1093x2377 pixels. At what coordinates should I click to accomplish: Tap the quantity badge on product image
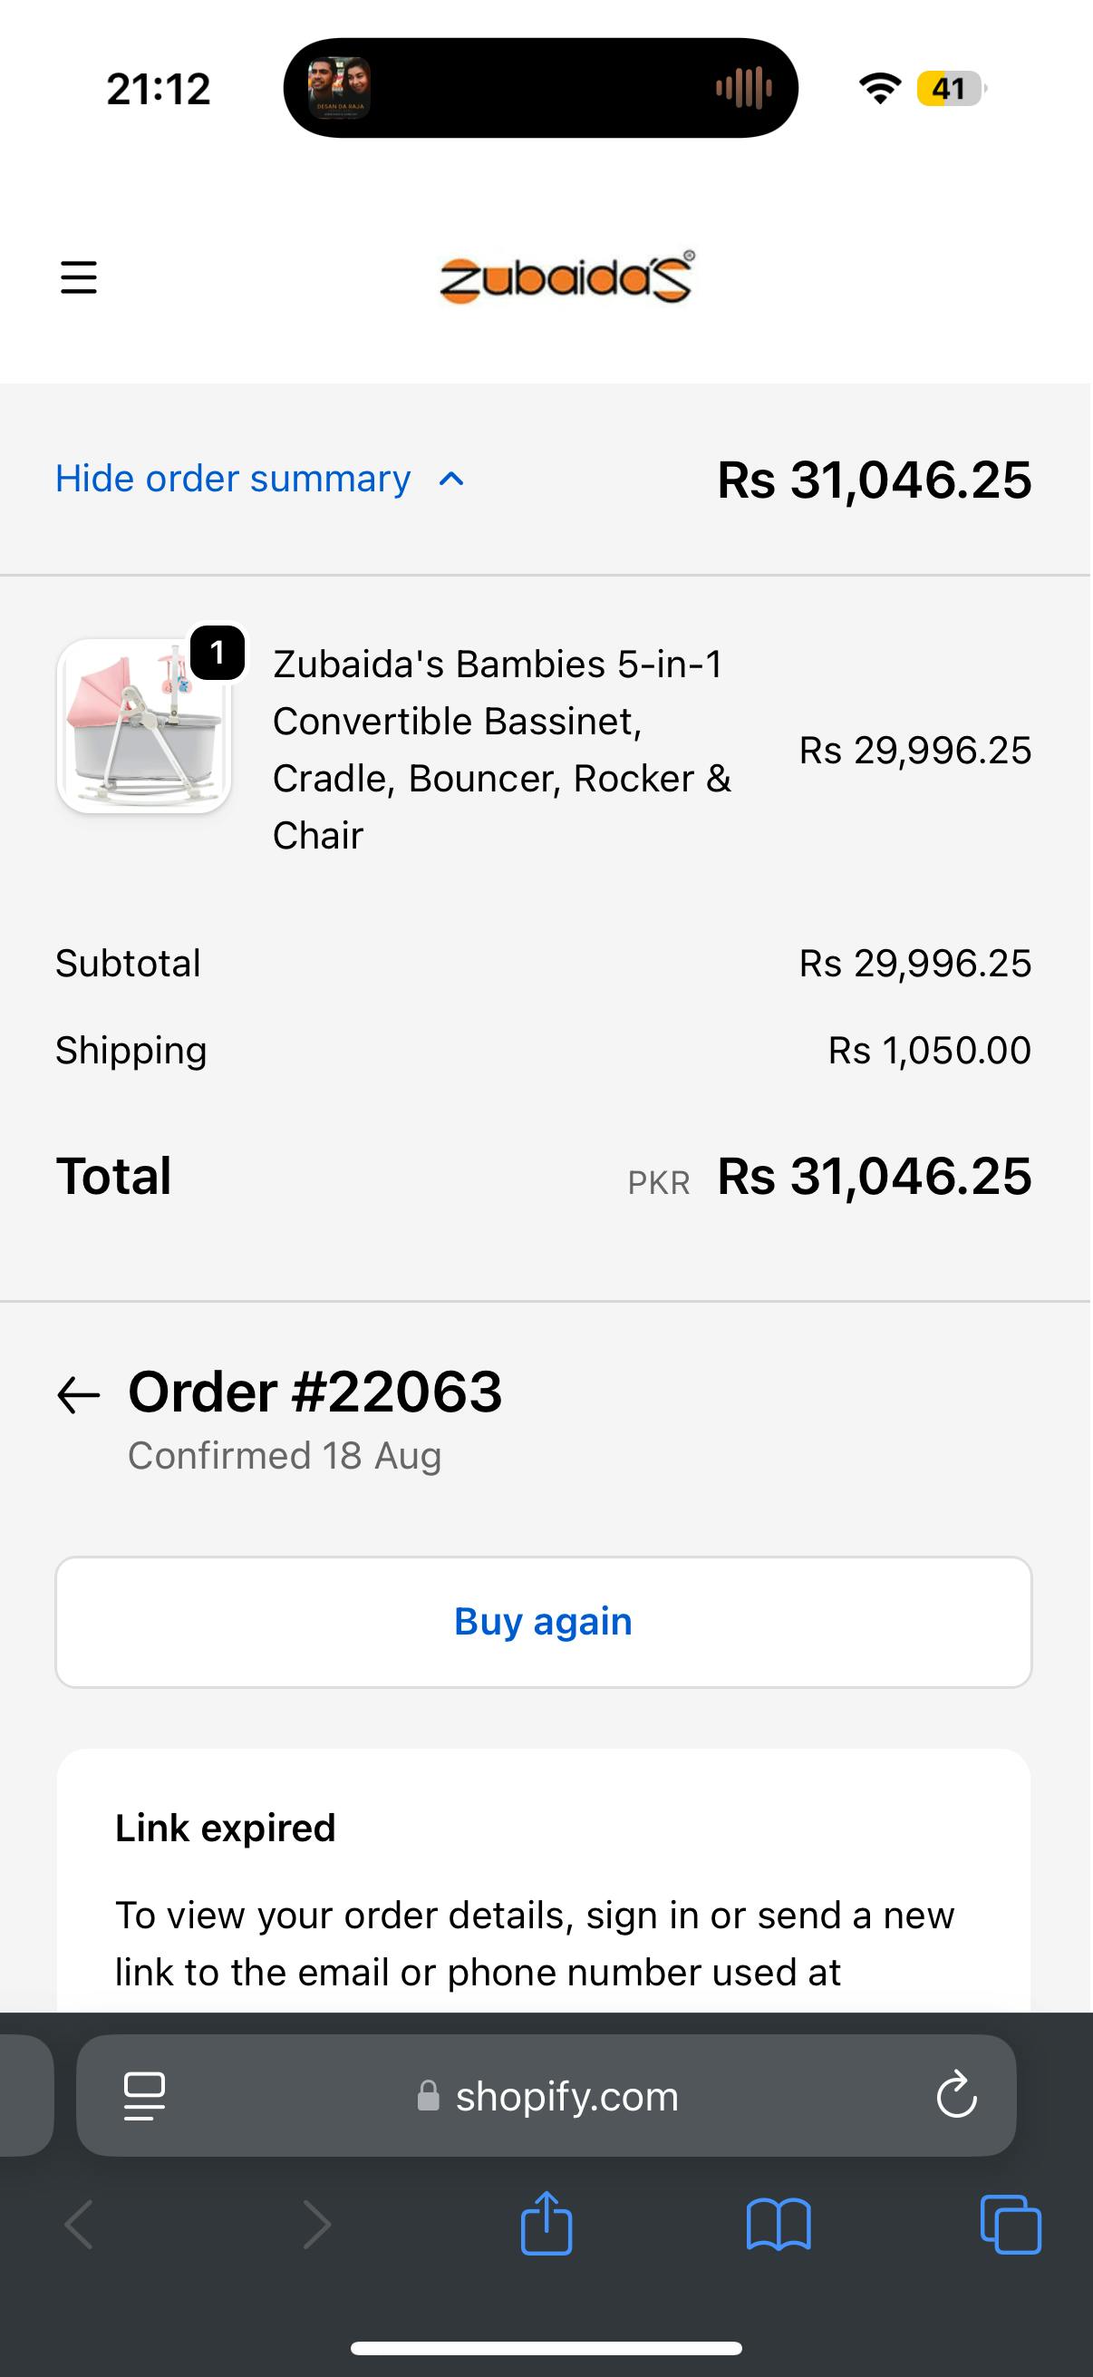point(218,653)
